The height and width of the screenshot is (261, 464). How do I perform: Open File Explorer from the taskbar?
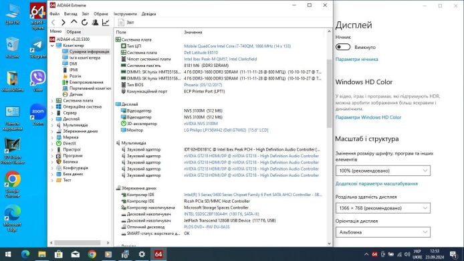pos(42,254)
